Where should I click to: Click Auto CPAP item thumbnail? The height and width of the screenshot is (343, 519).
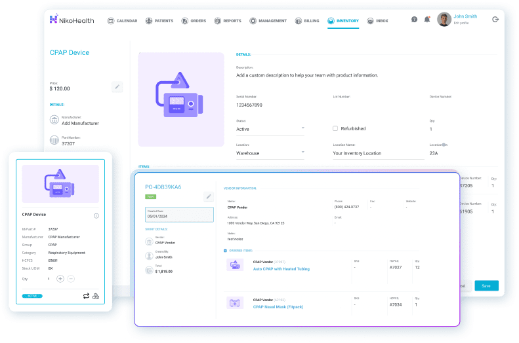235,264
